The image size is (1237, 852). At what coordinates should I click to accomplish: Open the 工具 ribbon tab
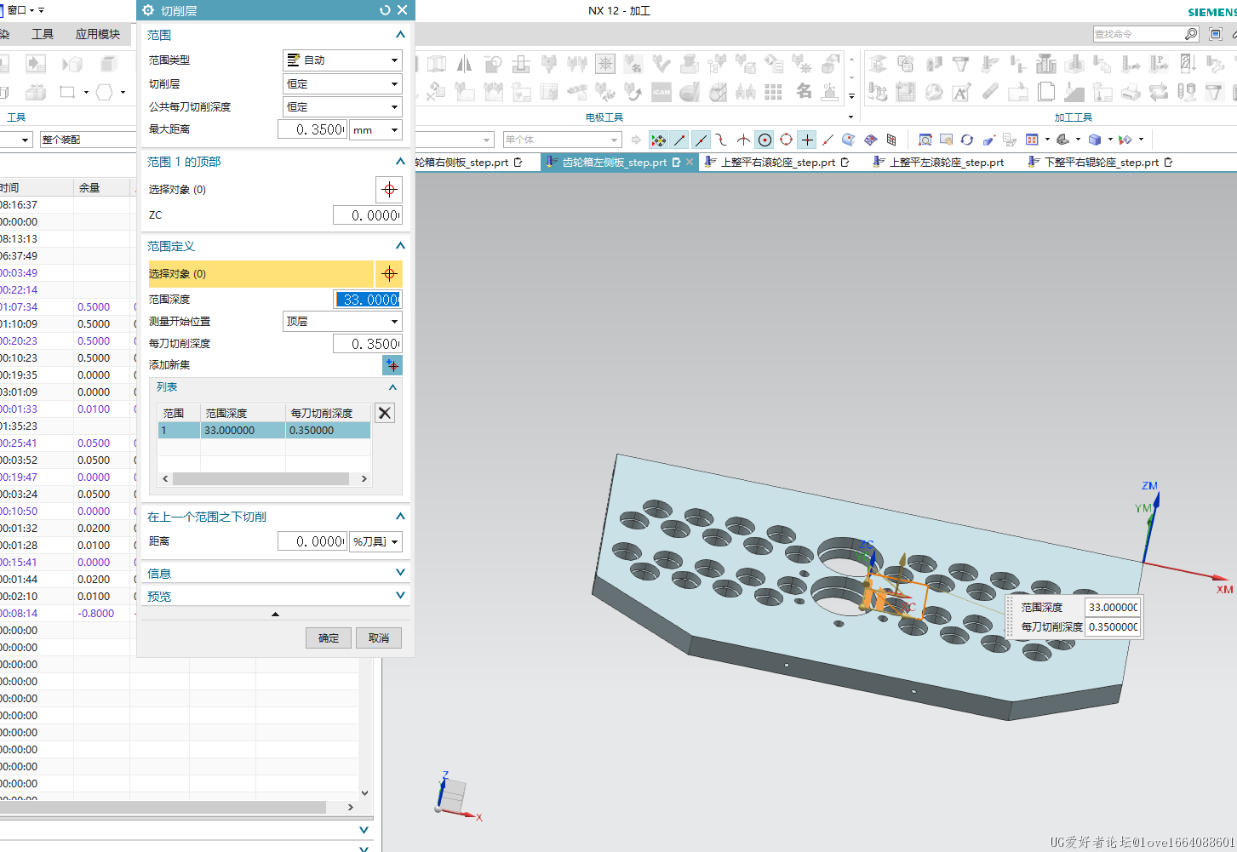click(43, 34)
